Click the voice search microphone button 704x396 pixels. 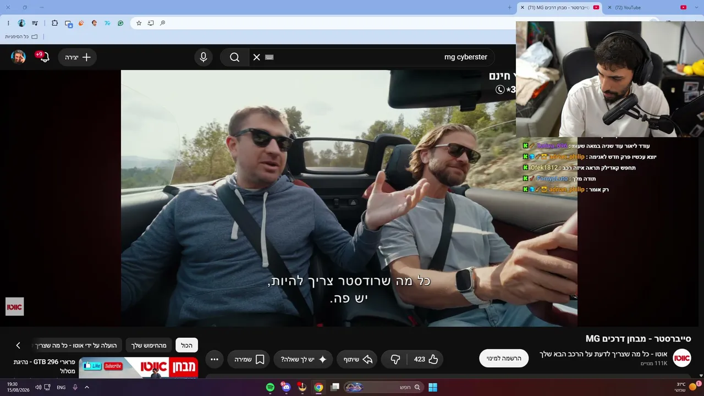coord(204,57)
